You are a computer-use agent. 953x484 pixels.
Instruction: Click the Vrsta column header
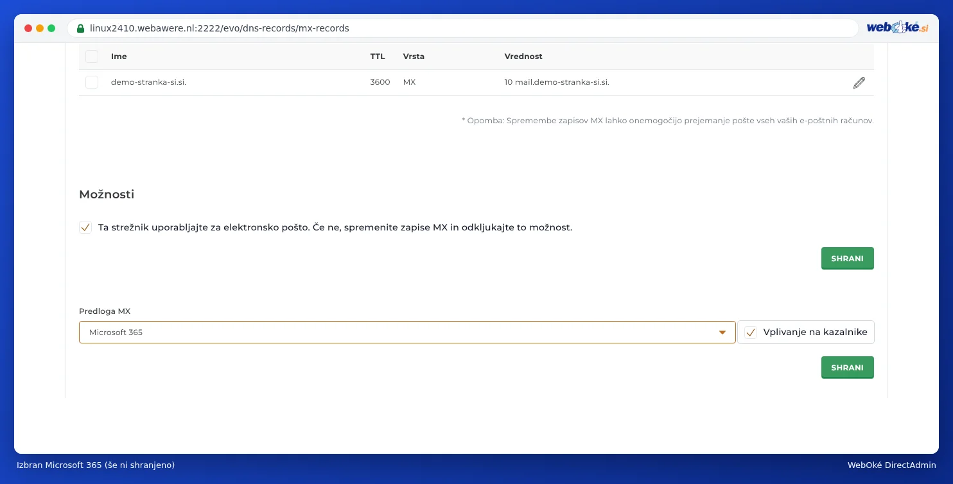414,56
